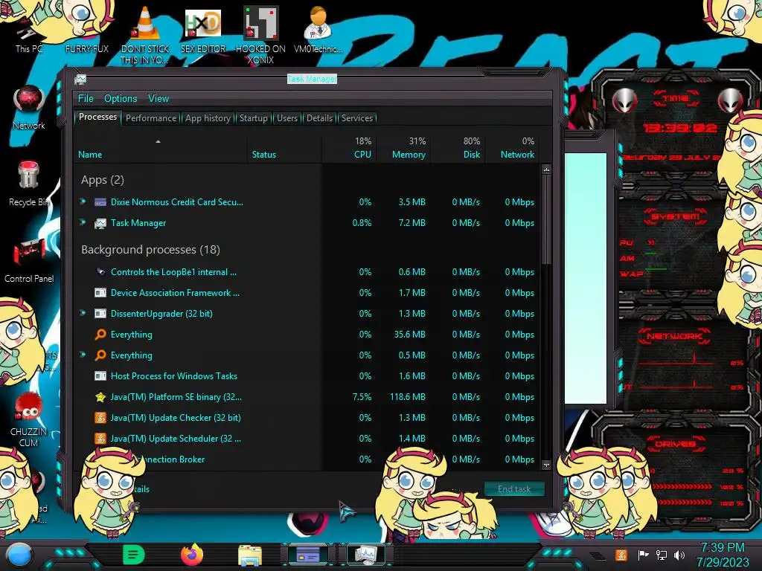Viewport: 762px width, 571px height.
Task: Open the VLC cone desktop shortcut
Action: pyautogui.click(x=145, y=34)
